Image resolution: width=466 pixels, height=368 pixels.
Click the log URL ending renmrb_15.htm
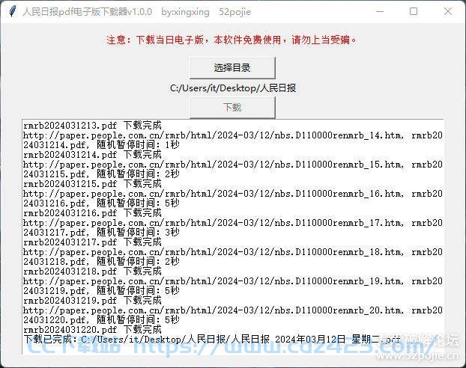[214, 165]
